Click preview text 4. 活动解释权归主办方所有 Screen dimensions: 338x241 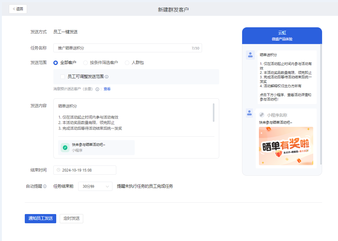tap(281, 86)
